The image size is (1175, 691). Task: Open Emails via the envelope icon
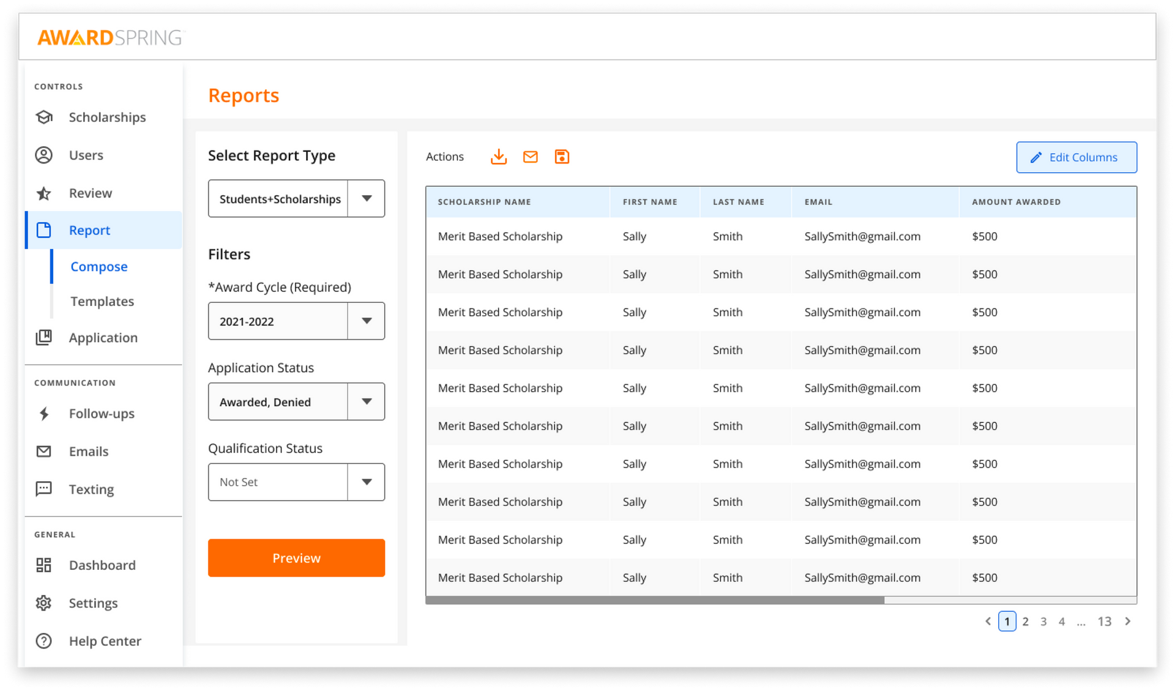point(43,451)
